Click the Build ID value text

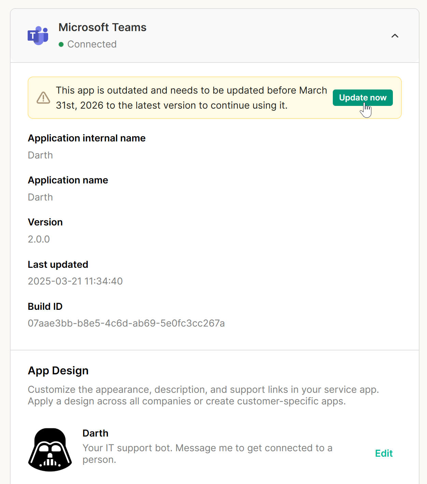click(x=126, y=323)
